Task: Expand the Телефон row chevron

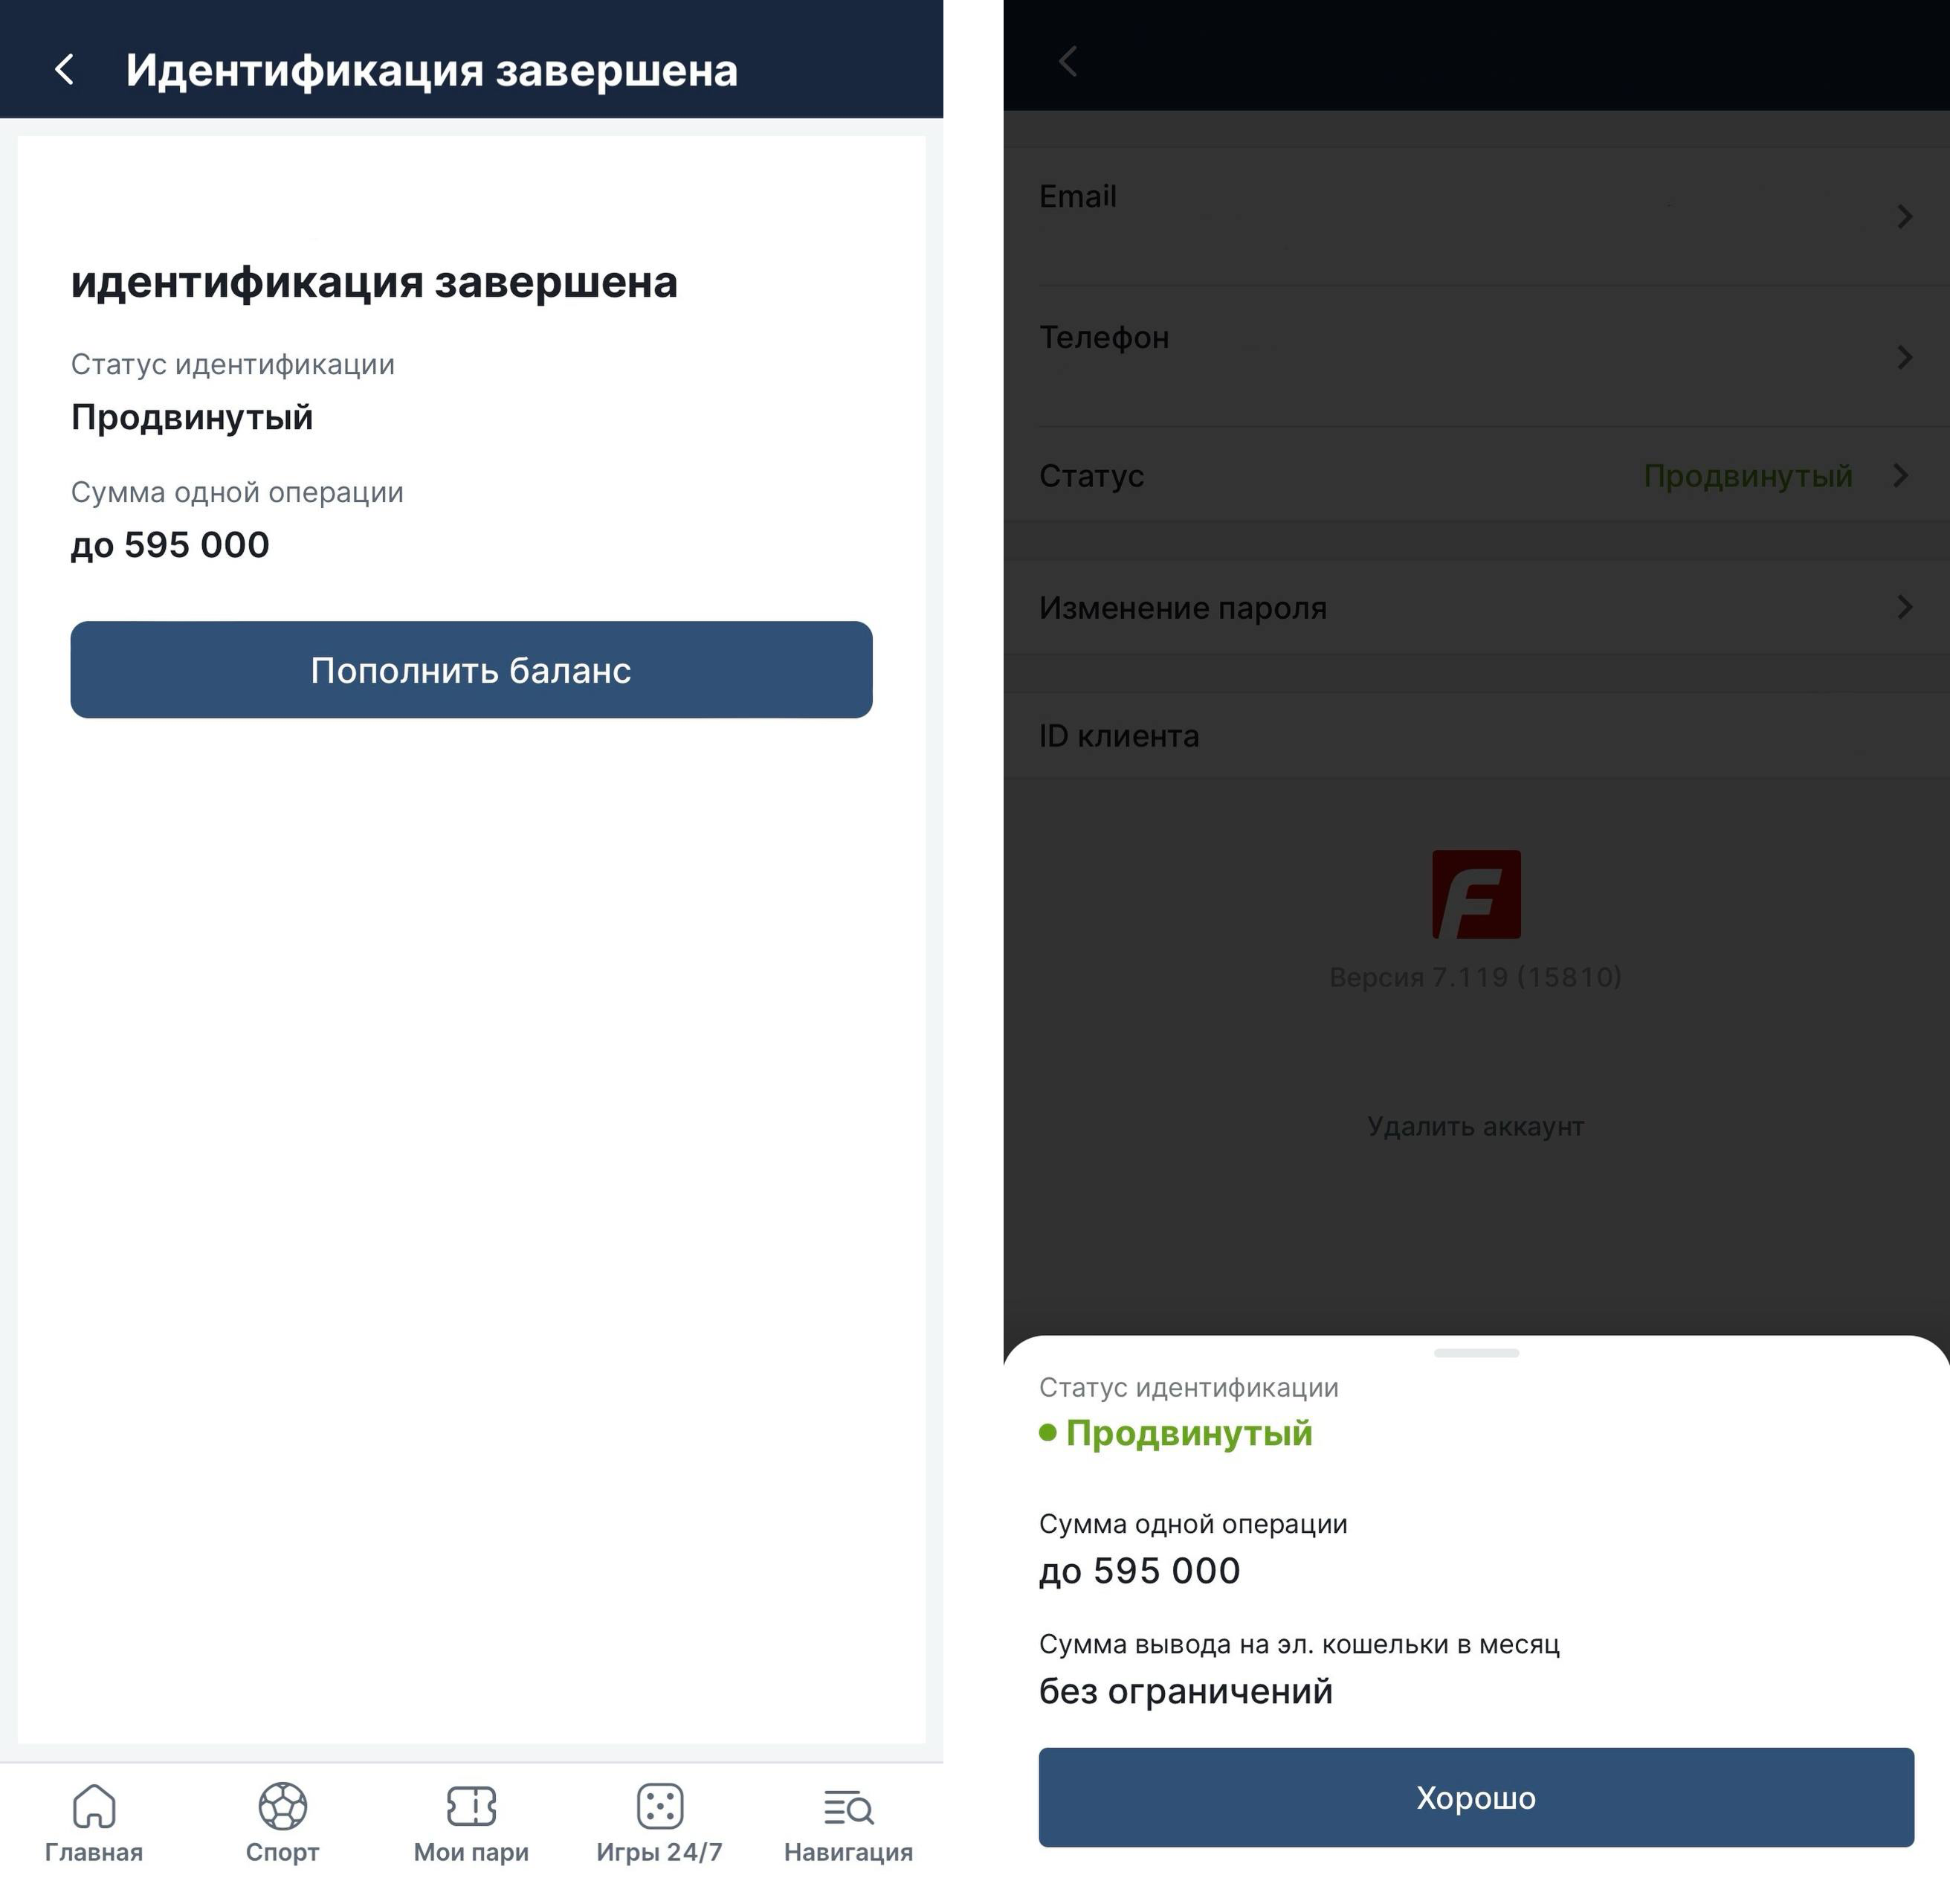Action: pos(1904,357)
